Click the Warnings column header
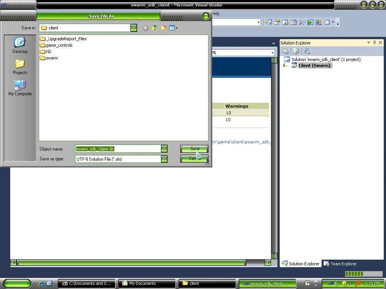Image resolution: width=386 pixels, height=289 pixels. (x=247, y=106)
